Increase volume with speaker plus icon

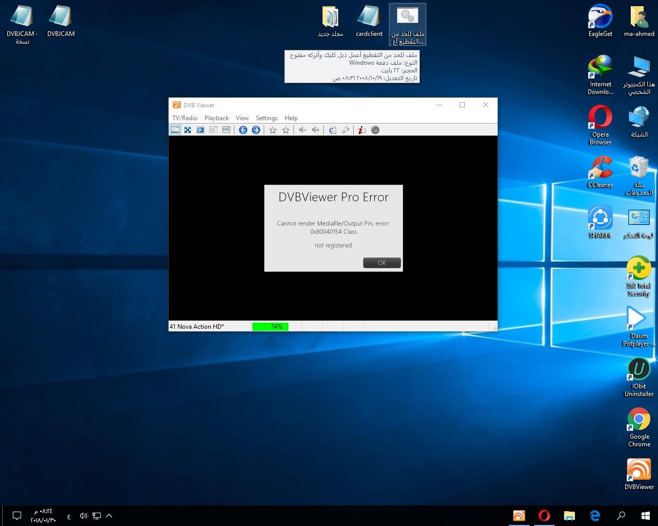pyautogui.click(x=316, y=130)
